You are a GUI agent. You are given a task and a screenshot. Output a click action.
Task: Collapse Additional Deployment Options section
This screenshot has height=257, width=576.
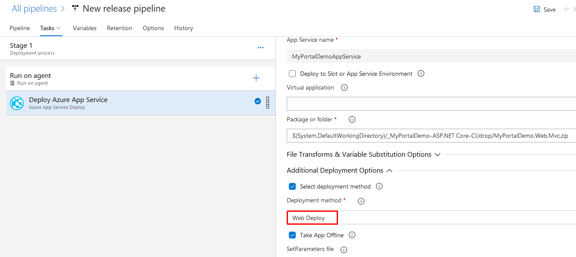tap(339, 170)
